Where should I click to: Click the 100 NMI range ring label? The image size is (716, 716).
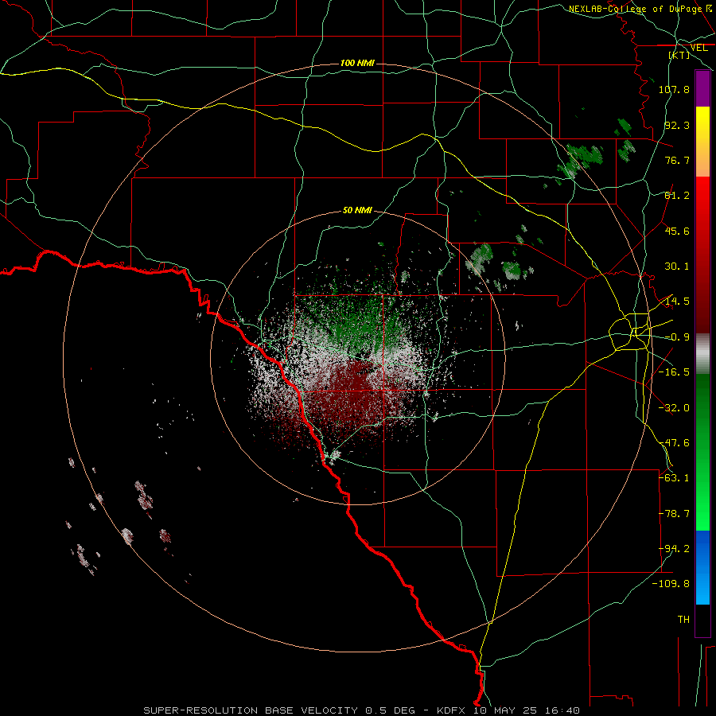click(x=357, y=63)
